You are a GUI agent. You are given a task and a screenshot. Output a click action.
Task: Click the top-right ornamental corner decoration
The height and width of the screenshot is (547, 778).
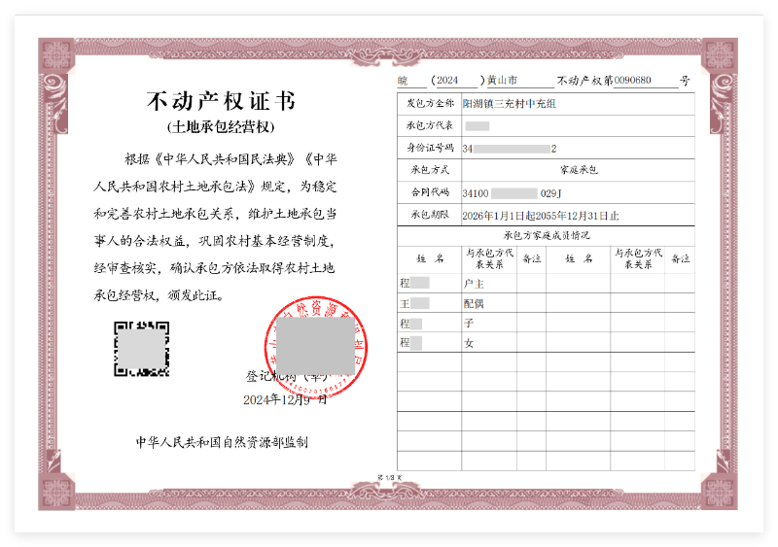[x=720, y=56]
